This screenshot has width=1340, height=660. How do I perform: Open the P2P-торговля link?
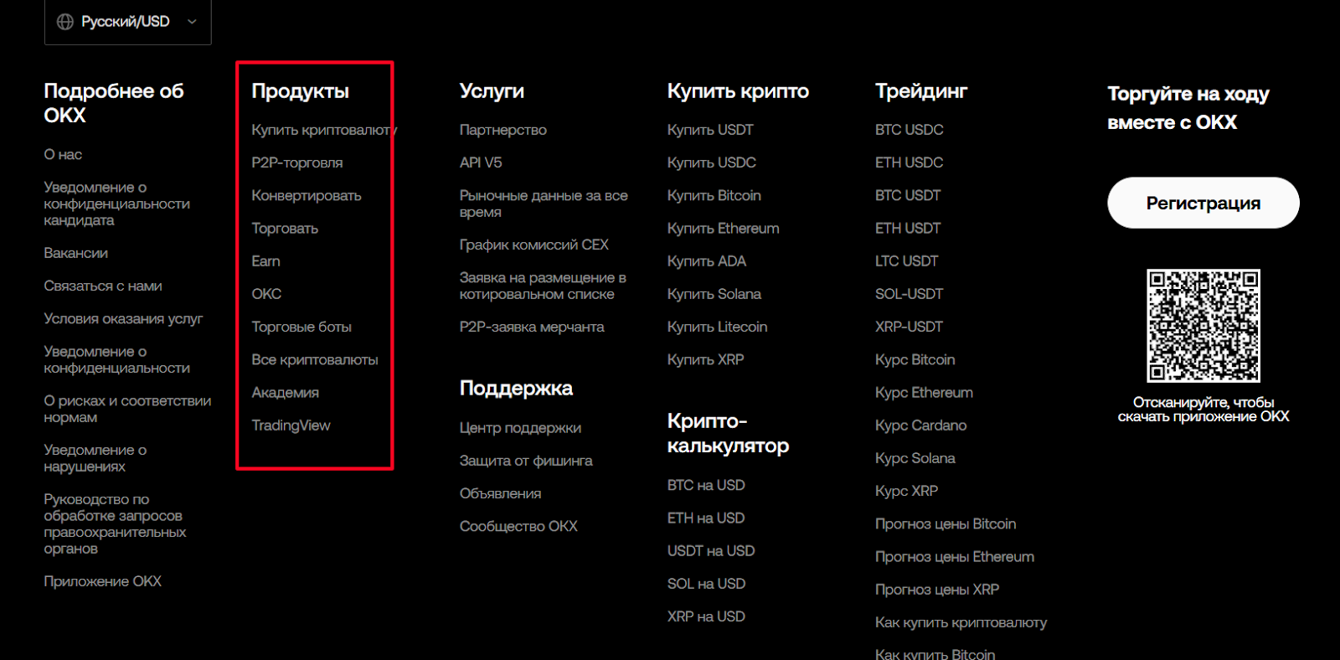click(297, 162)
